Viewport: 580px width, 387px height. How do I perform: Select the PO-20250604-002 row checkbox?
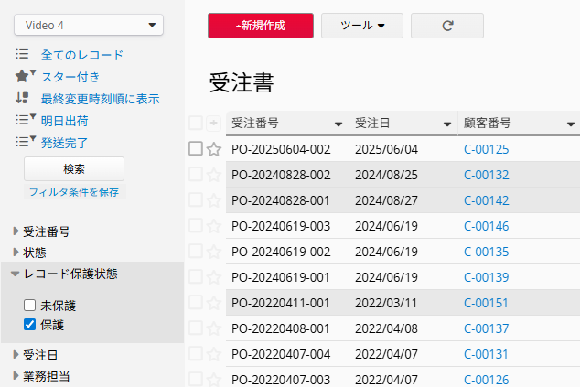tap(195, 149)
